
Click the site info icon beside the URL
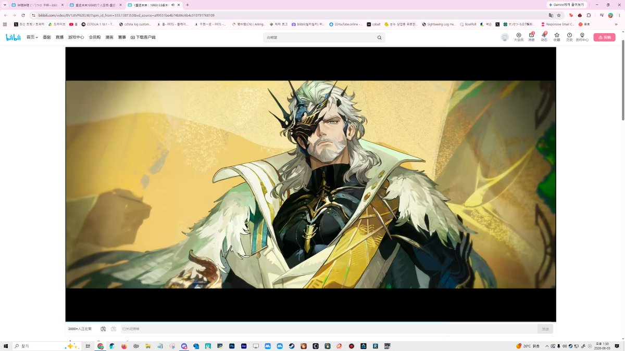tap(33, 15)
